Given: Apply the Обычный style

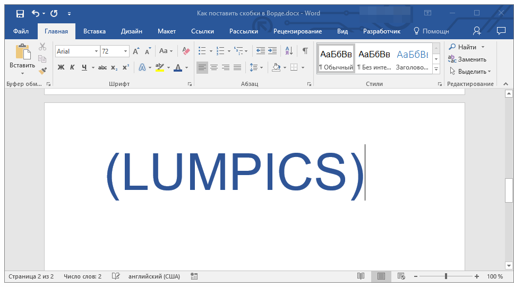Looking at the screenshot, I should coord(336,59).
